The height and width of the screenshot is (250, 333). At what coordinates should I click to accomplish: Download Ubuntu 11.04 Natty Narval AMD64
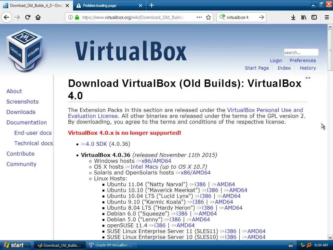(x=226, y=184)
